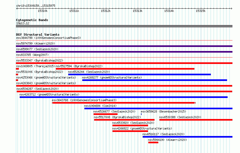Click the red bar under nsv5944190
This screenshot has width=240, height=153.
pyautogui.click(x=153, y=142)
